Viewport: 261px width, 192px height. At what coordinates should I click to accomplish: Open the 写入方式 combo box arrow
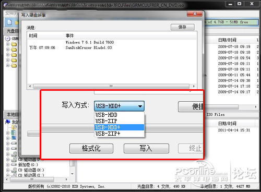pos(140,106)
